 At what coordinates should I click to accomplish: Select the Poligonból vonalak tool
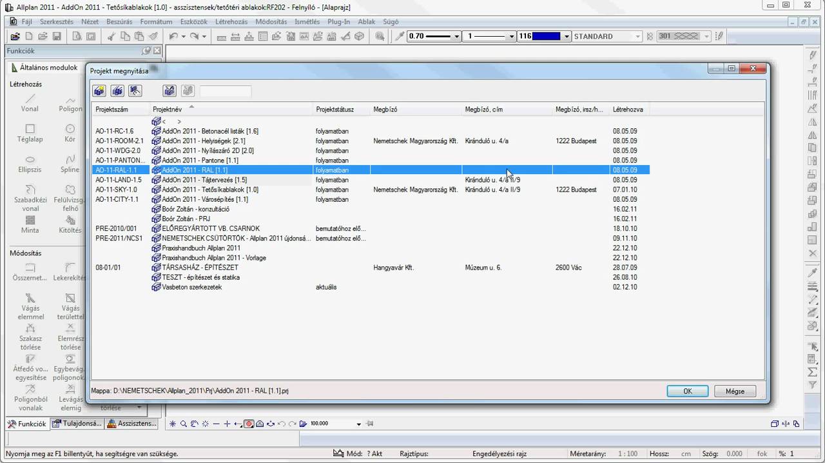30,398
